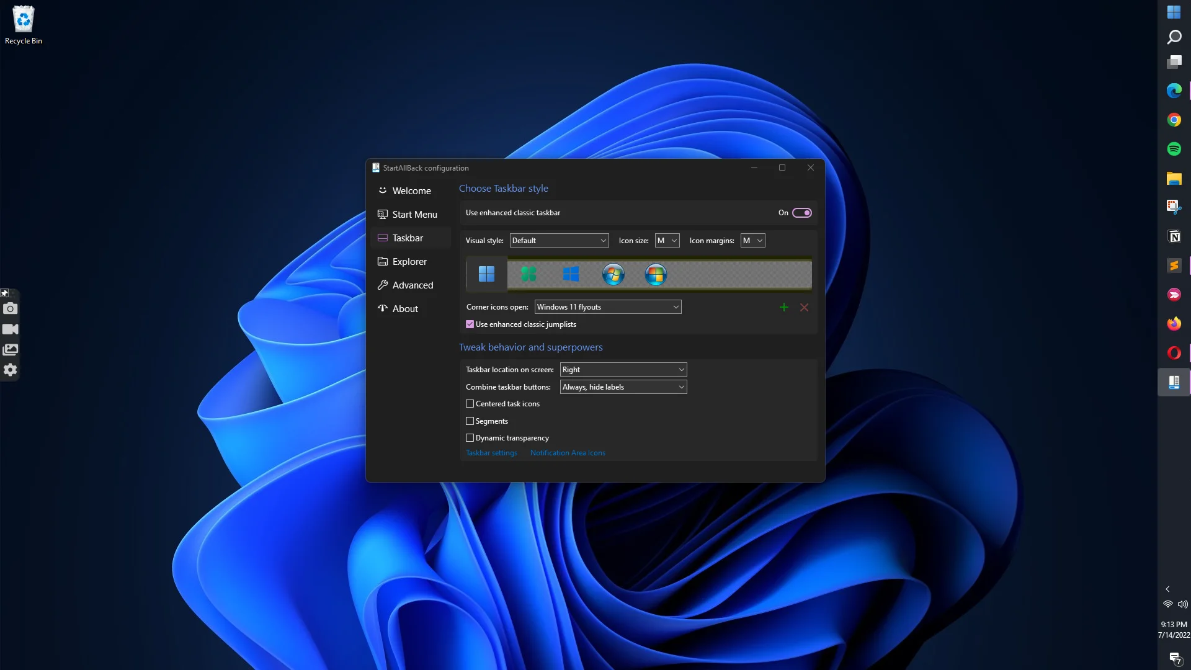Click the Notification Area Icons link
This screenshot has height=670, width=1191.
[x=568, y=452]
